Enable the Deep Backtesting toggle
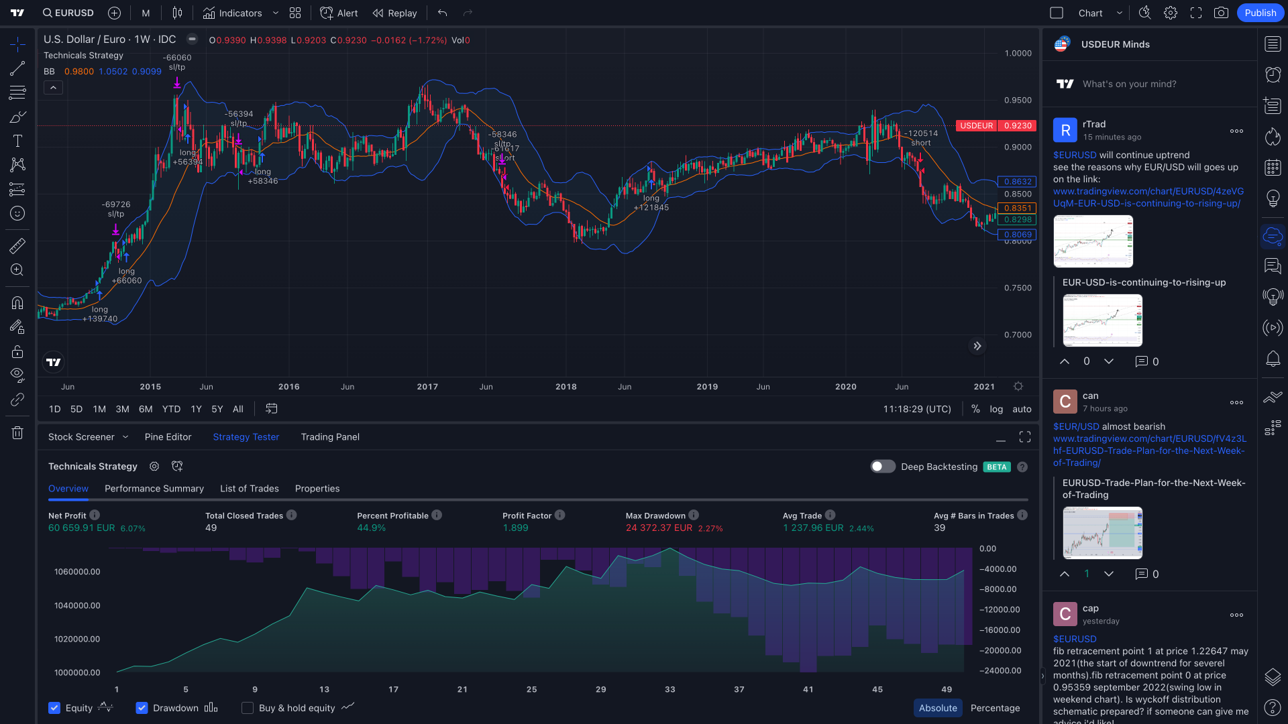1288x724 pixels. click(883, 467)
